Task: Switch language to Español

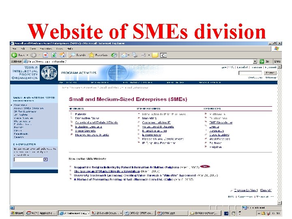Action: point(242,67)
